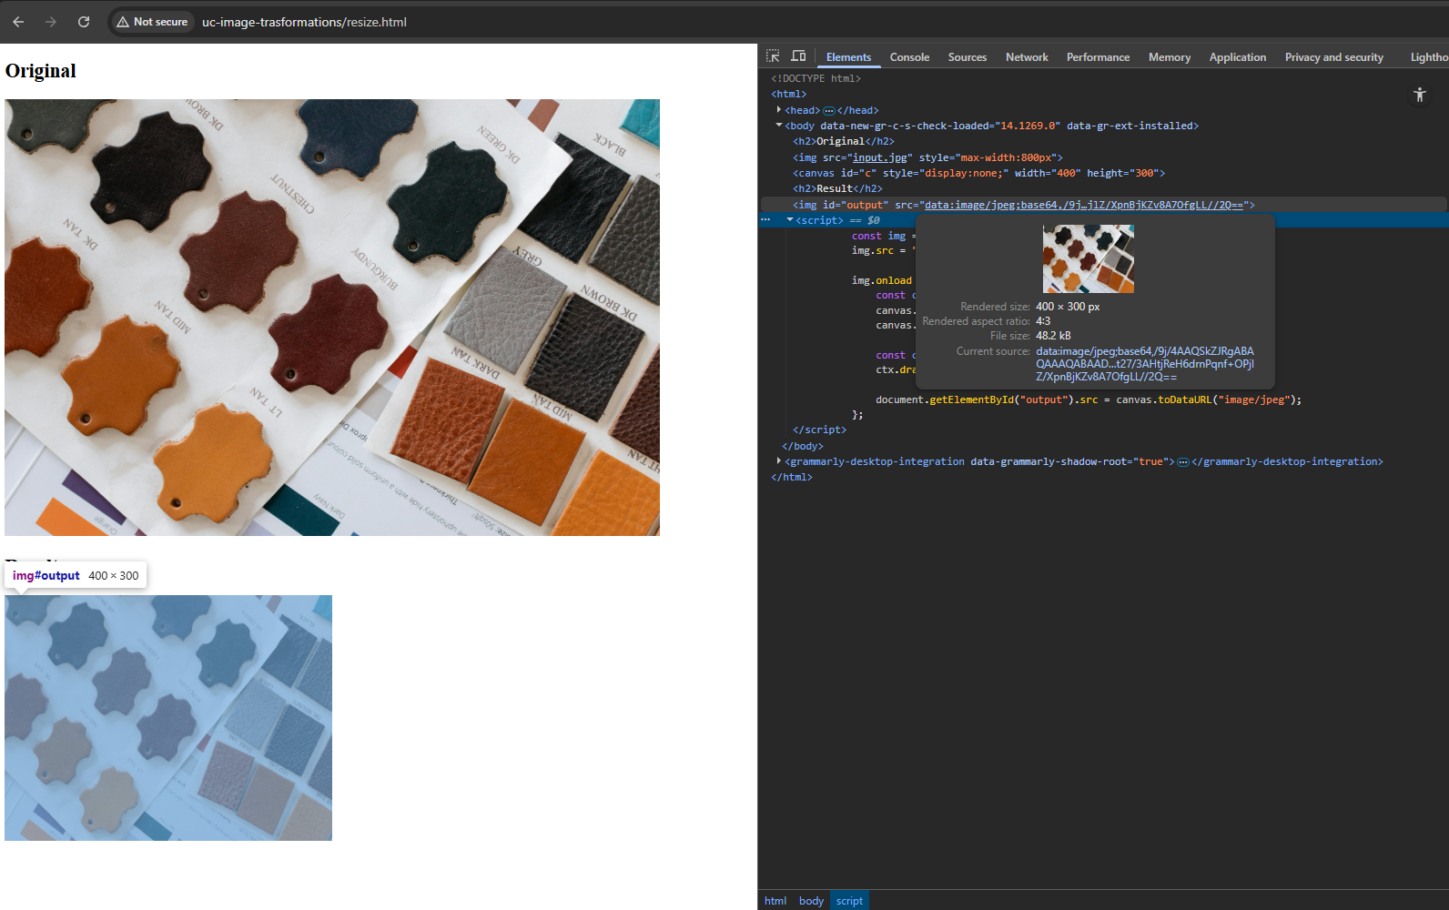
Task: Open the accessibility tree view icon
Action: tap(1420, 95)
